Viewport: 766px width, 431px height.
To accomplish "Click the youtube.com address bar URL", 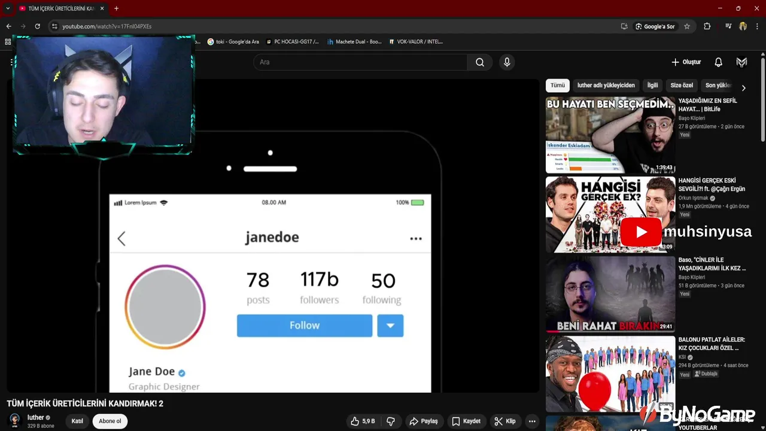I will 107,26.
